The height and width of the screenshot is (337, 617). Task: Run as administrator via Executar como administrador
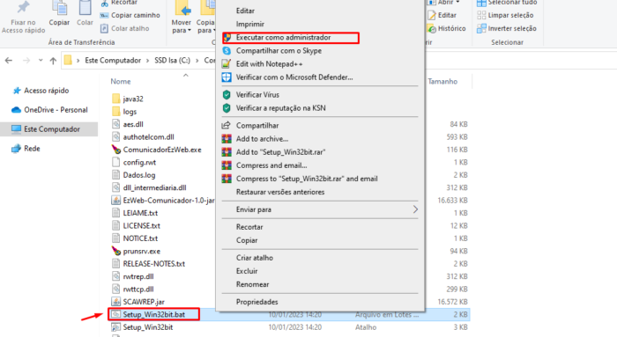283,37
